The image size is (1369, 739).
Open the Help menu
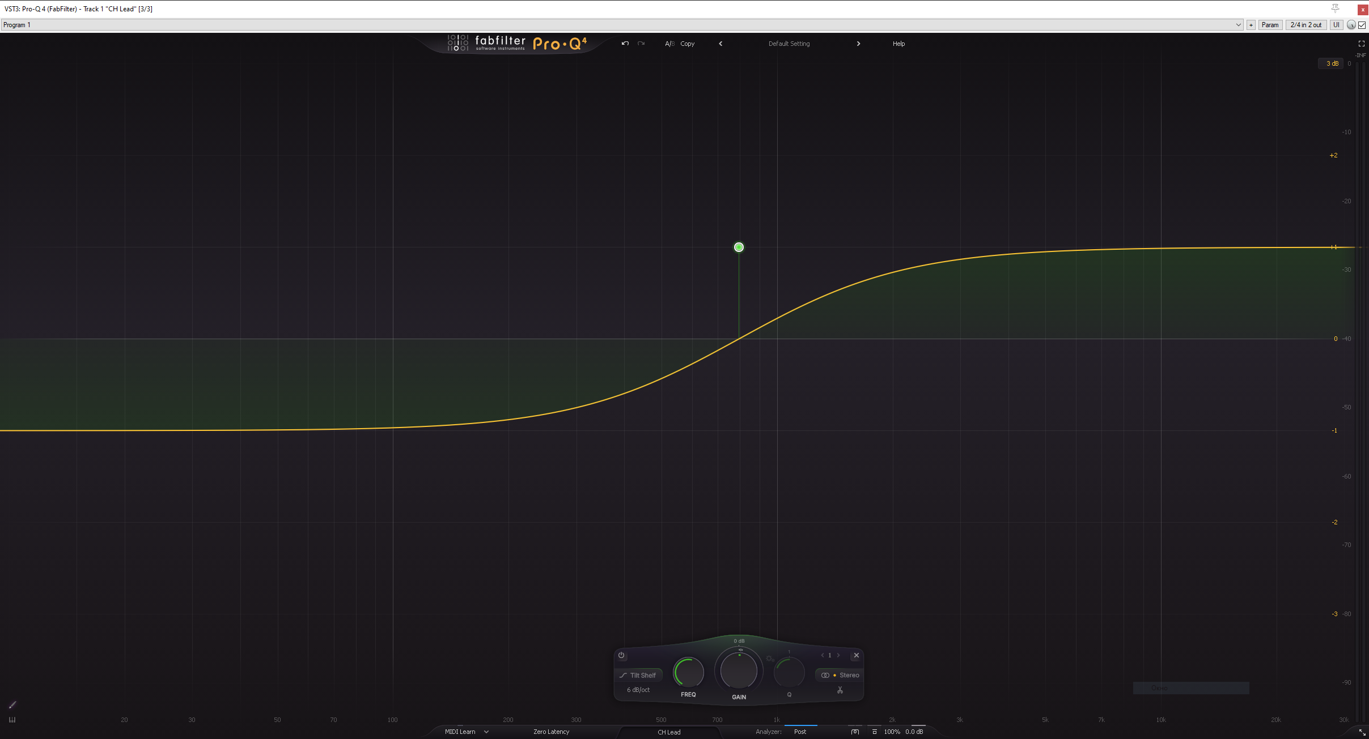click(x=898, y=44)
